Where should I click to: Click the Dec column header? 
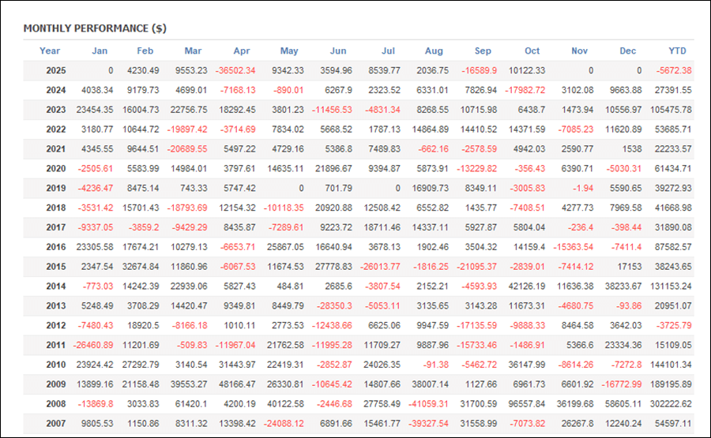(628, 51)
